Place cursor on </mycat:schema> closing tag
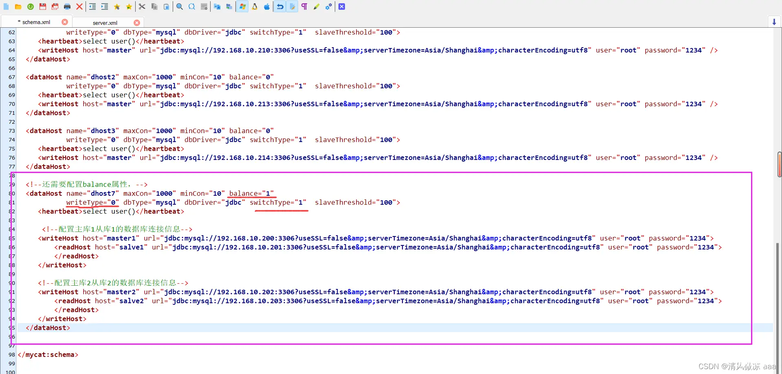This screenshot has height=374, width=782. (48, 354)
